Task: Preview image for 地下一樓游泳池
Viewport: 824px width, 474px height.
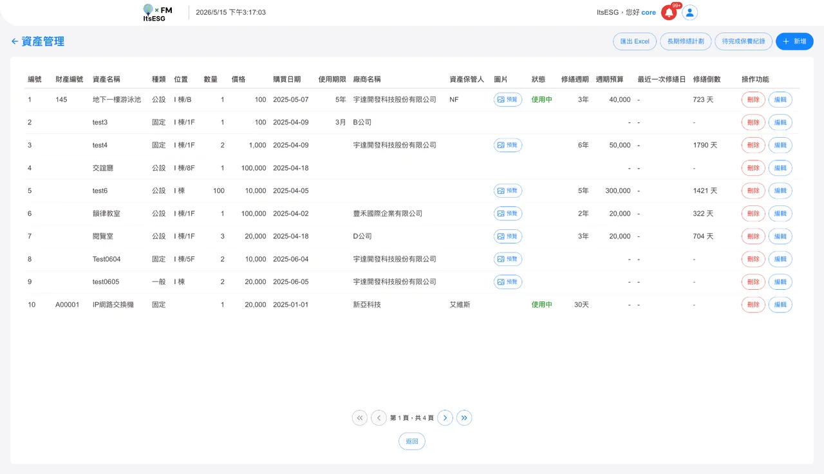Action: click(x=508, y=100)
